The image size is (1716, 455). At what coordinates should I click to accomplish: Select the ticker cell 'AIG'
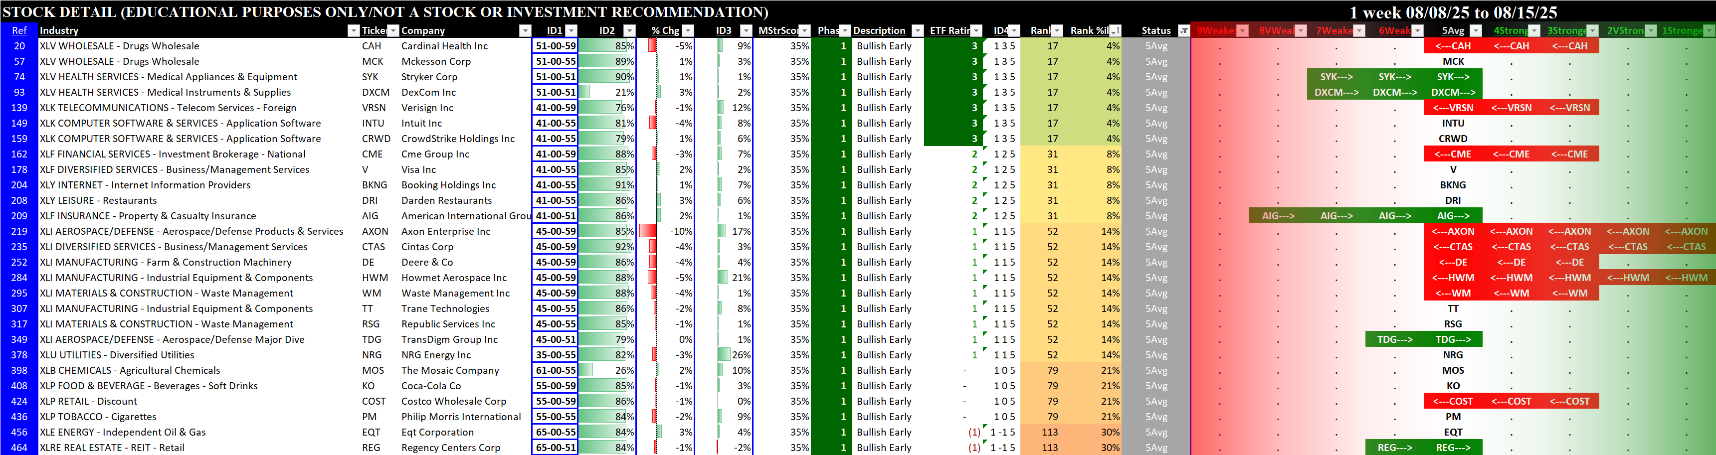point(371,216)
